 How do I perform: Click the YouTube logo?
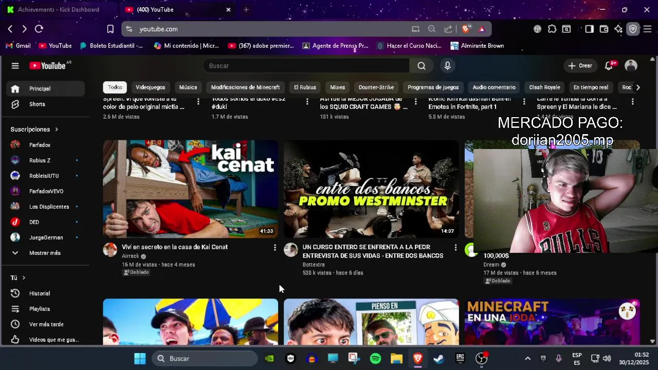point(48,66)
